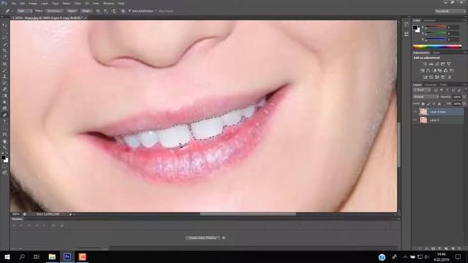Open the layer Fill dropdown arrow

click(464, 104)
